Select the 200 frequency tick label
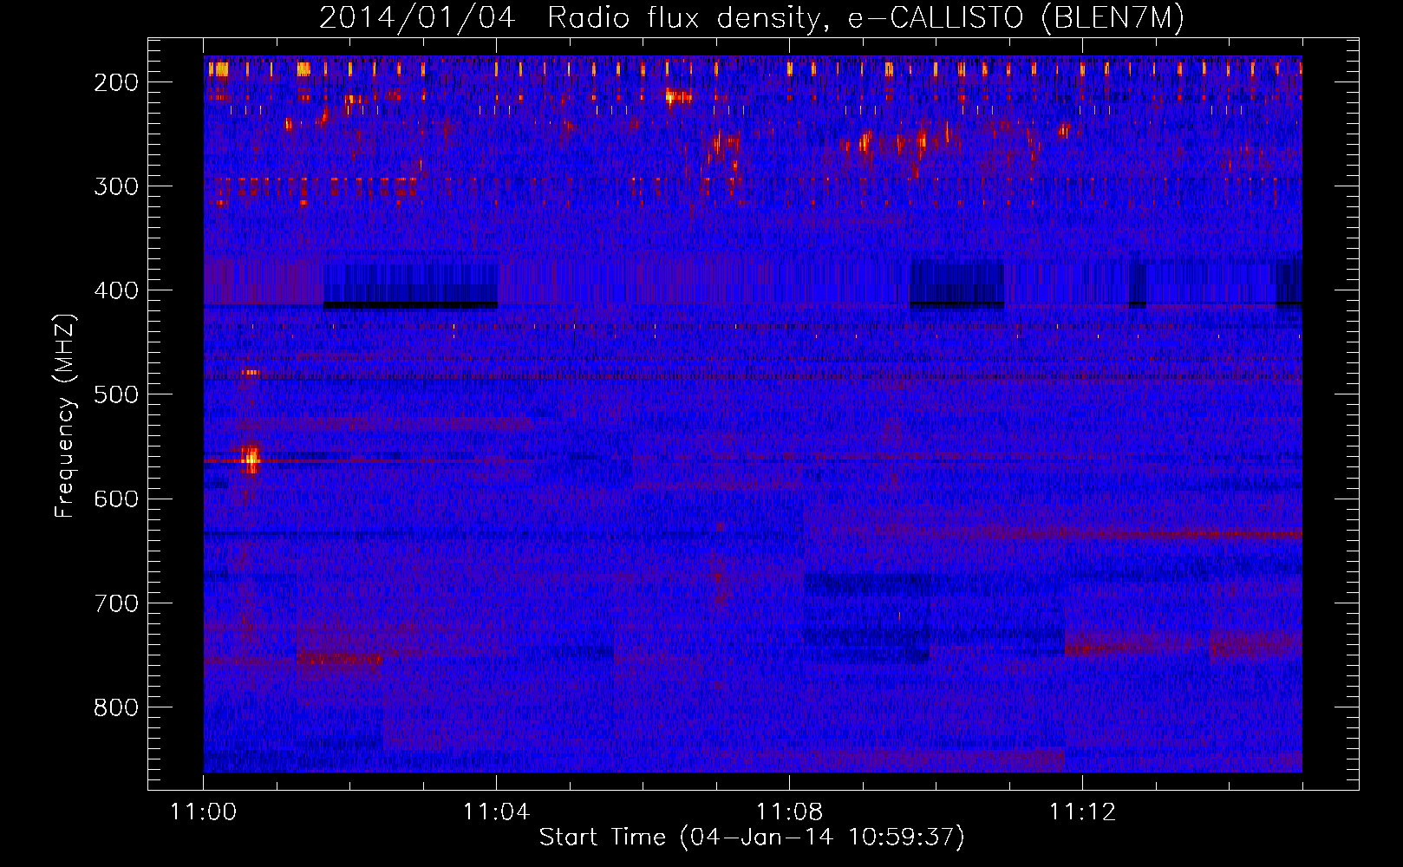This screenshot has height=867, width=1403. tap(116, 82)
